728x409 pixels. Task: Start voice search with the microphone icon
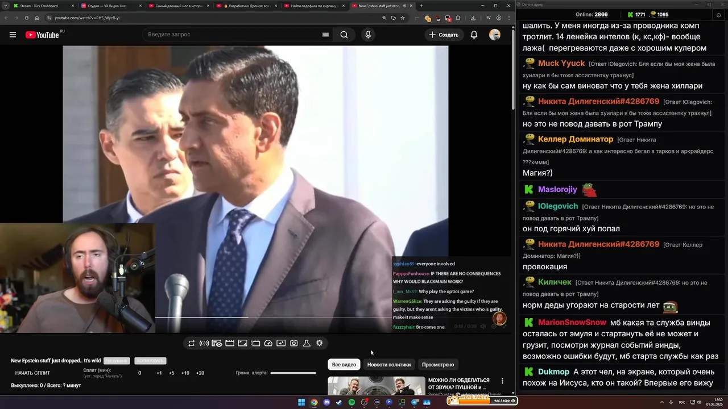click(x=368, y=35)
